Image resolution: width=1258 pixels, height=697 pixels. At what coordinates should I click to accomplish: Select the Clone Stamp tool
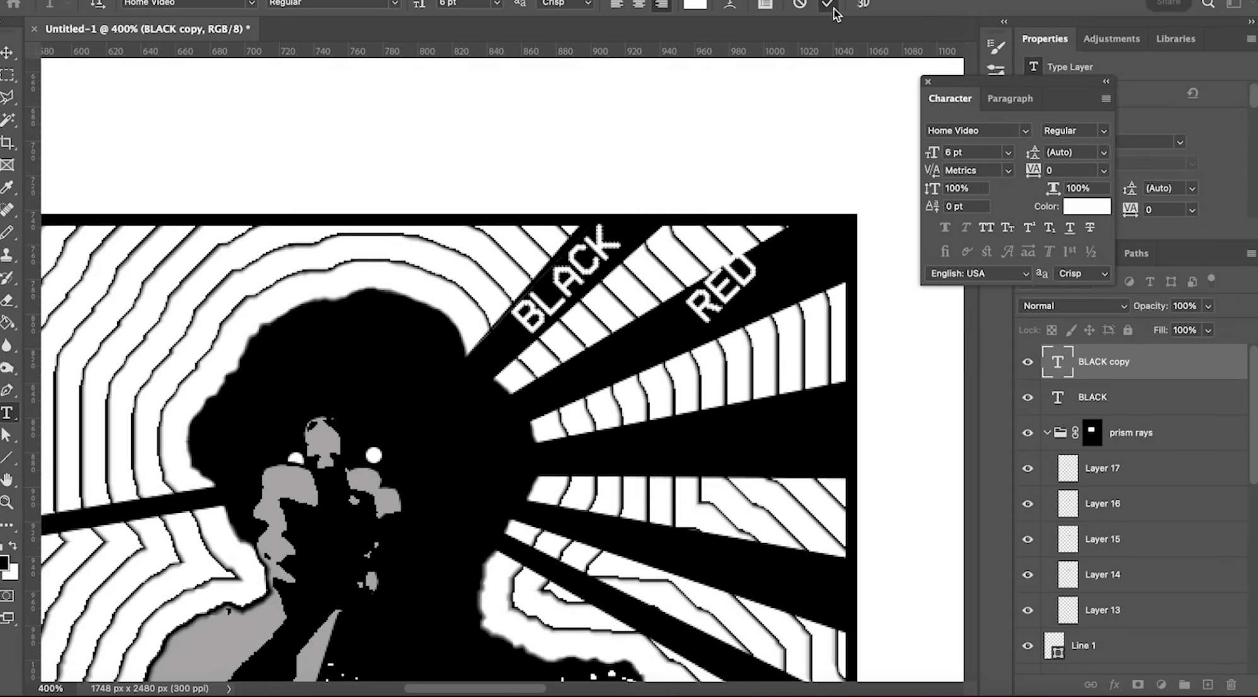8,255
